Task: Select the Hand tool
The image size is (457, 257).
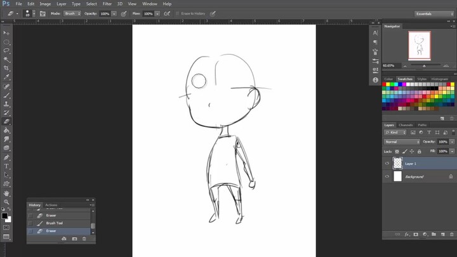Action: tap(6, 193)
